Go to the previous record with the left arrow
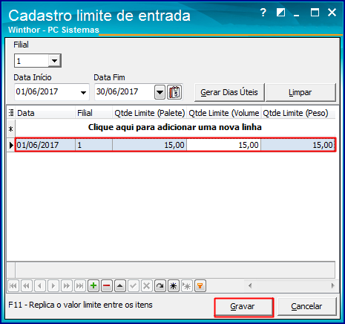This screenshot has width=345, height=324. (40, 286)
